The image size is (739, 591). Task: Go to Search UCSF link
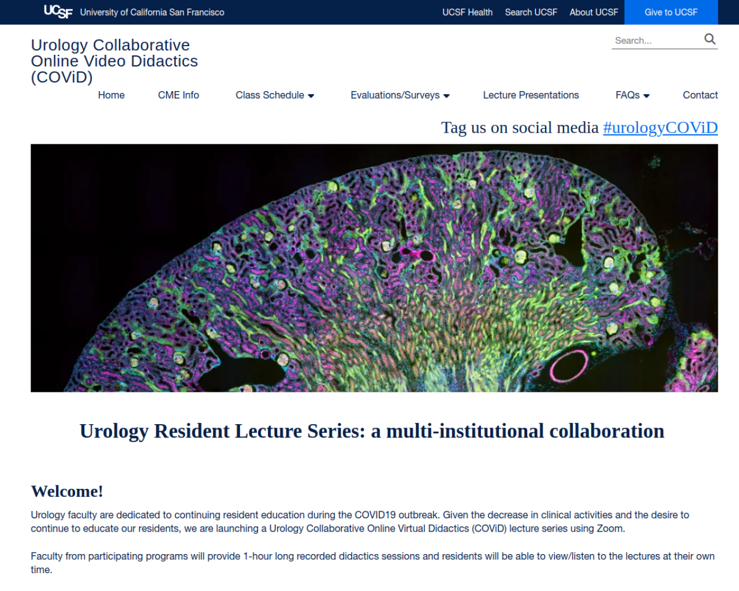pos(531,12)
